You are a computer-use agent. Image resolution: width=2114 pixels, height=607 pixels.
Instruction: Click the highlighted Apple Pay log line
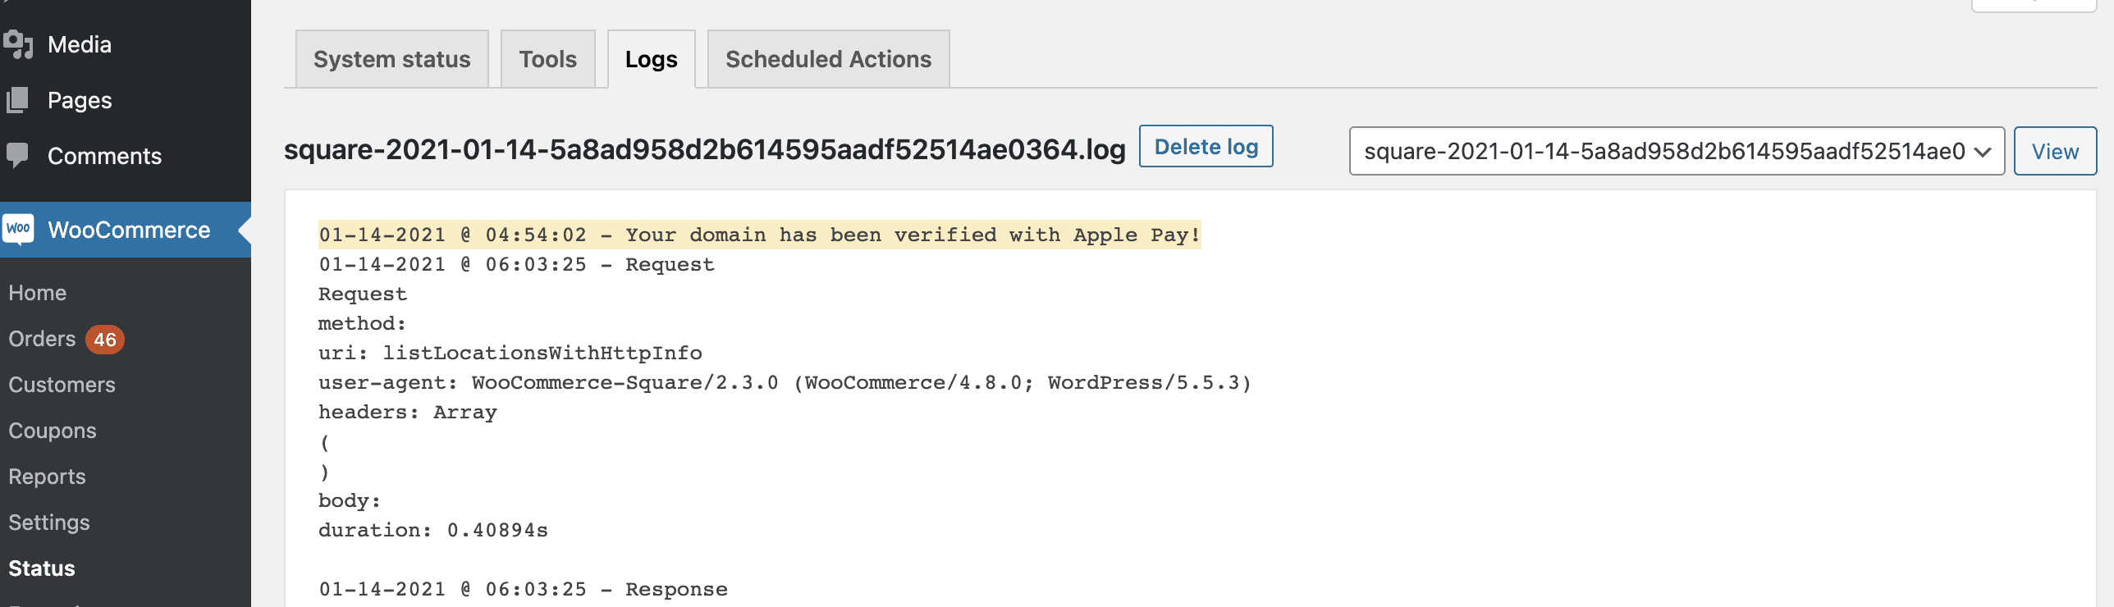coord(759,235)
